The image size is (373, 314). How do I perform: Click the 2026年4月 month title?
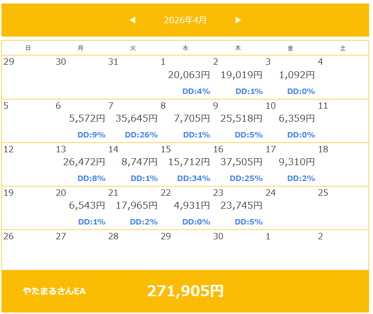[x=185, y=20]
